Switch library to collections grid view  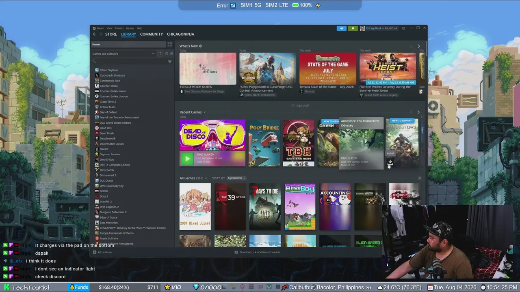coord(170,44)
